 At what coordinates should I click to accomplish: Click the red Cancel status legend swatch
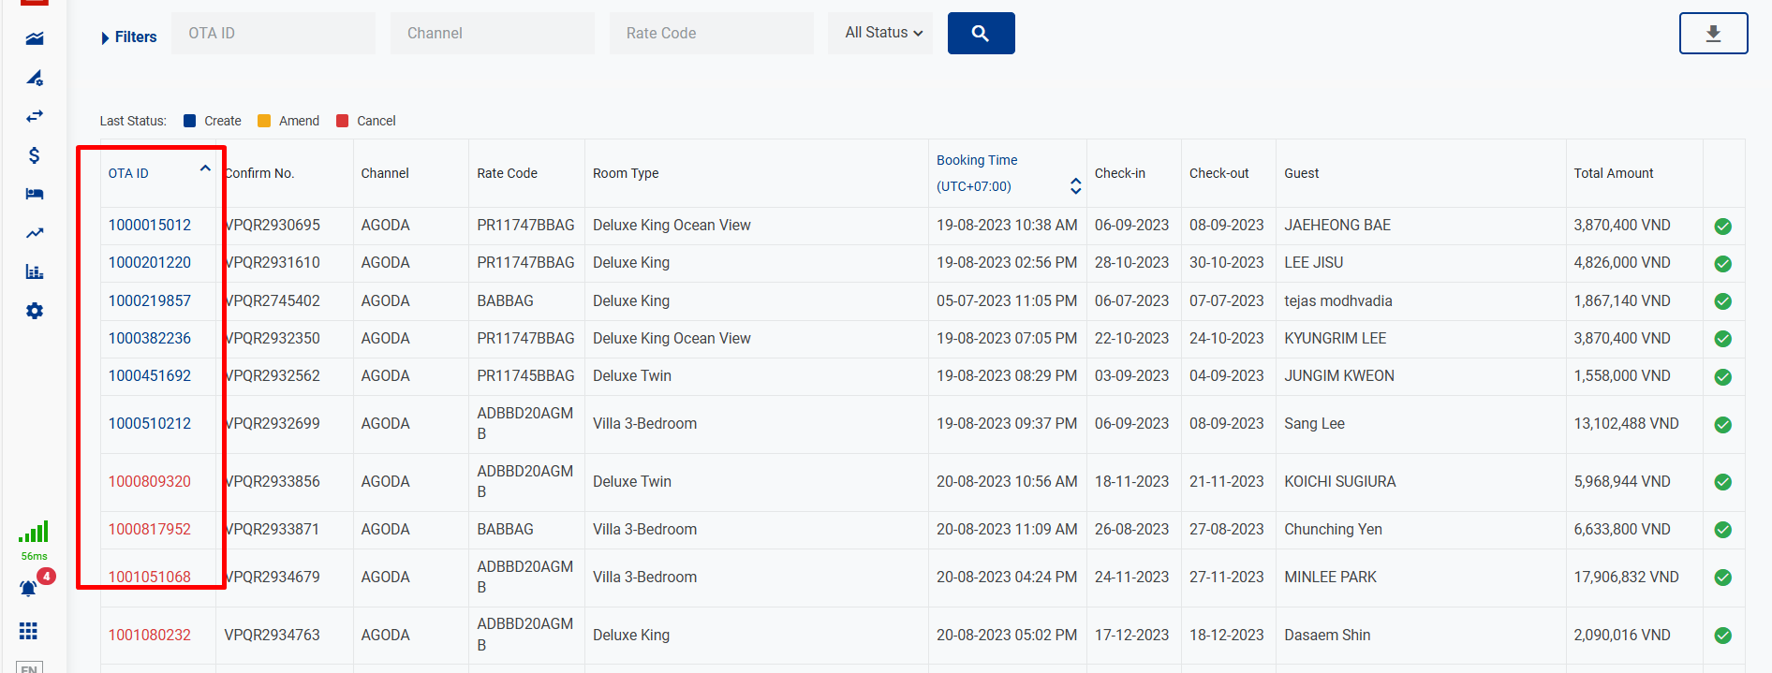pyautogui.click(x=343, y=121)
